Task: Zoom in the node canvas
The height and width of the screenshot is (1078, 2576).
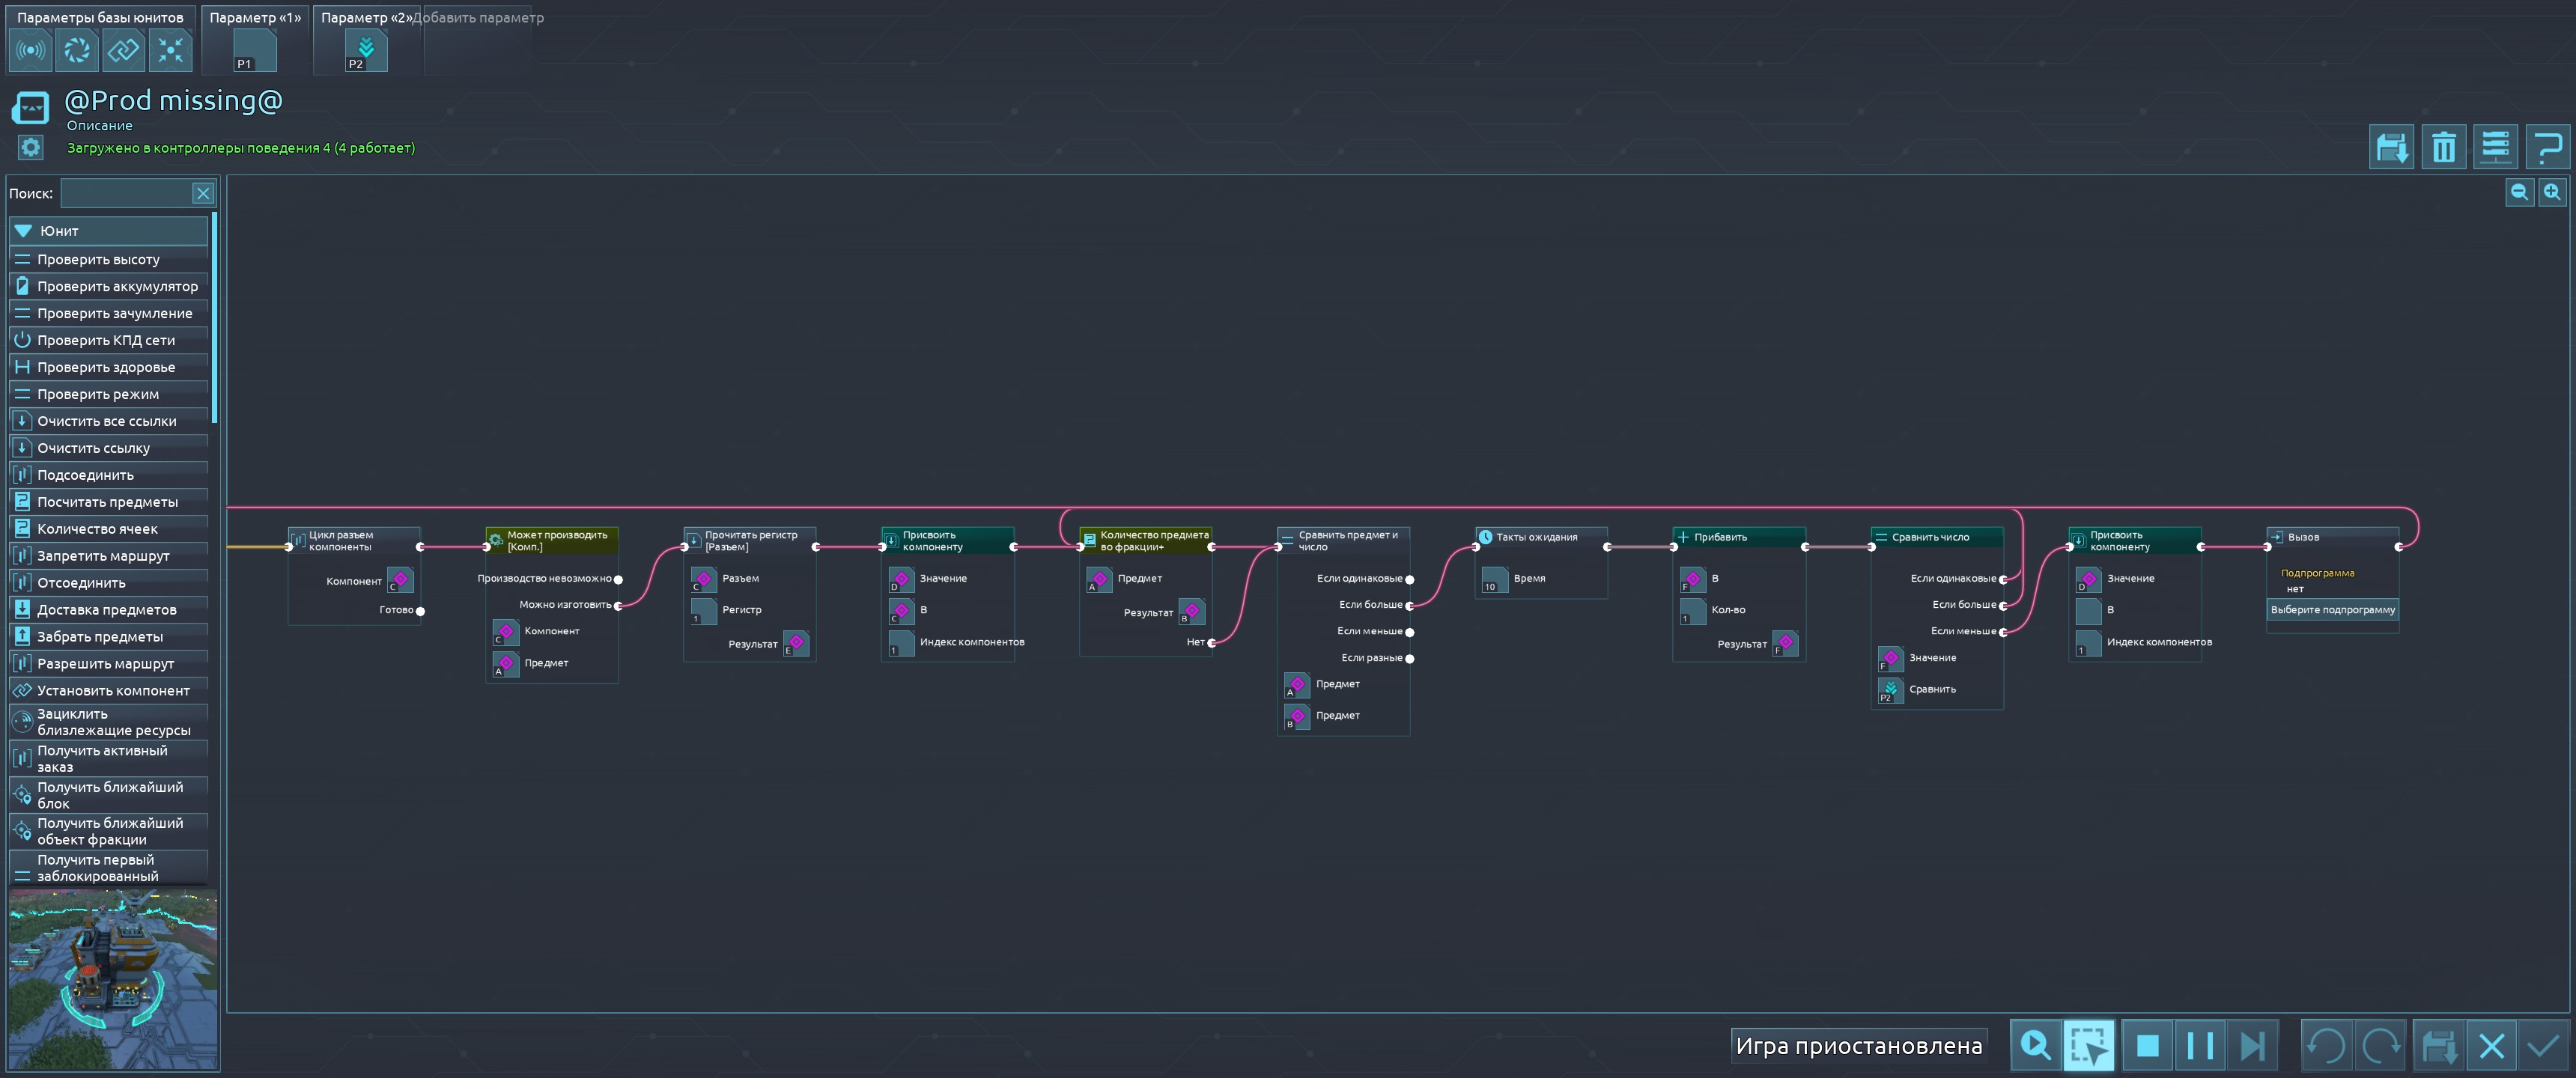Action: pos(2552,192)
